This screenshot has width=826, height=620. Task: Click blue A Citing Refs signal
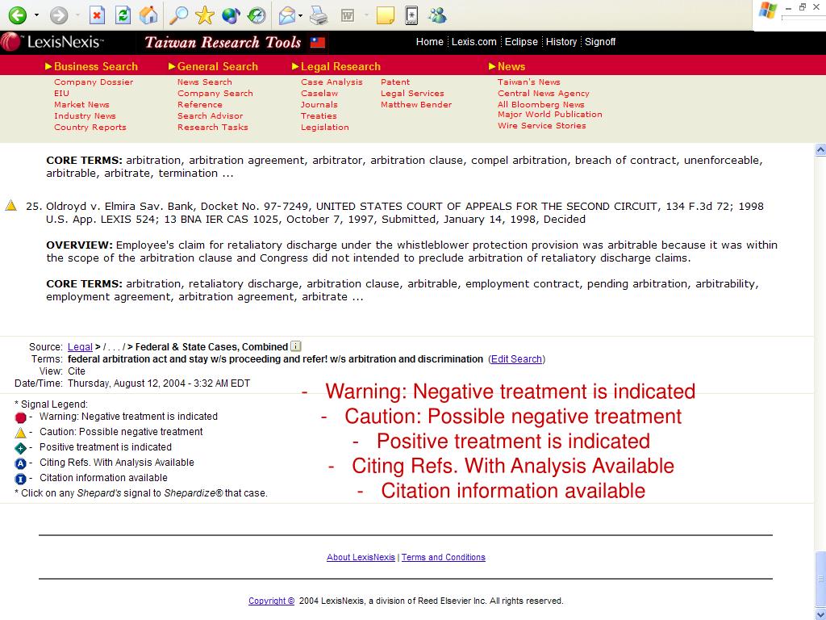20,463
